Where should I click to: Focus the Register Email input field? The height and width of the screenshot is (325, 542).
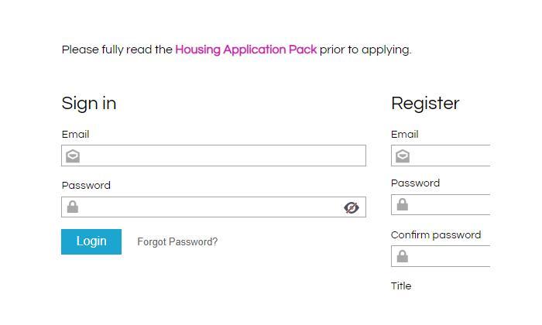point(441,156)
